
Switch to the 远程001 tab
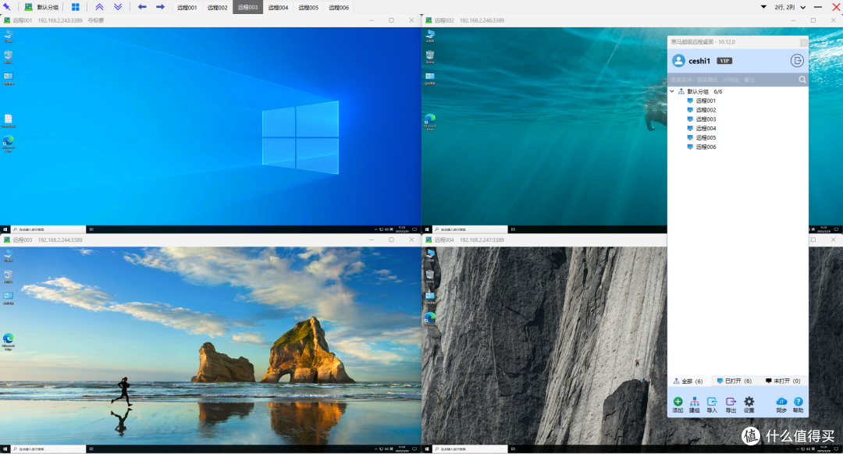pyautogui.click(x=187, y=8)
